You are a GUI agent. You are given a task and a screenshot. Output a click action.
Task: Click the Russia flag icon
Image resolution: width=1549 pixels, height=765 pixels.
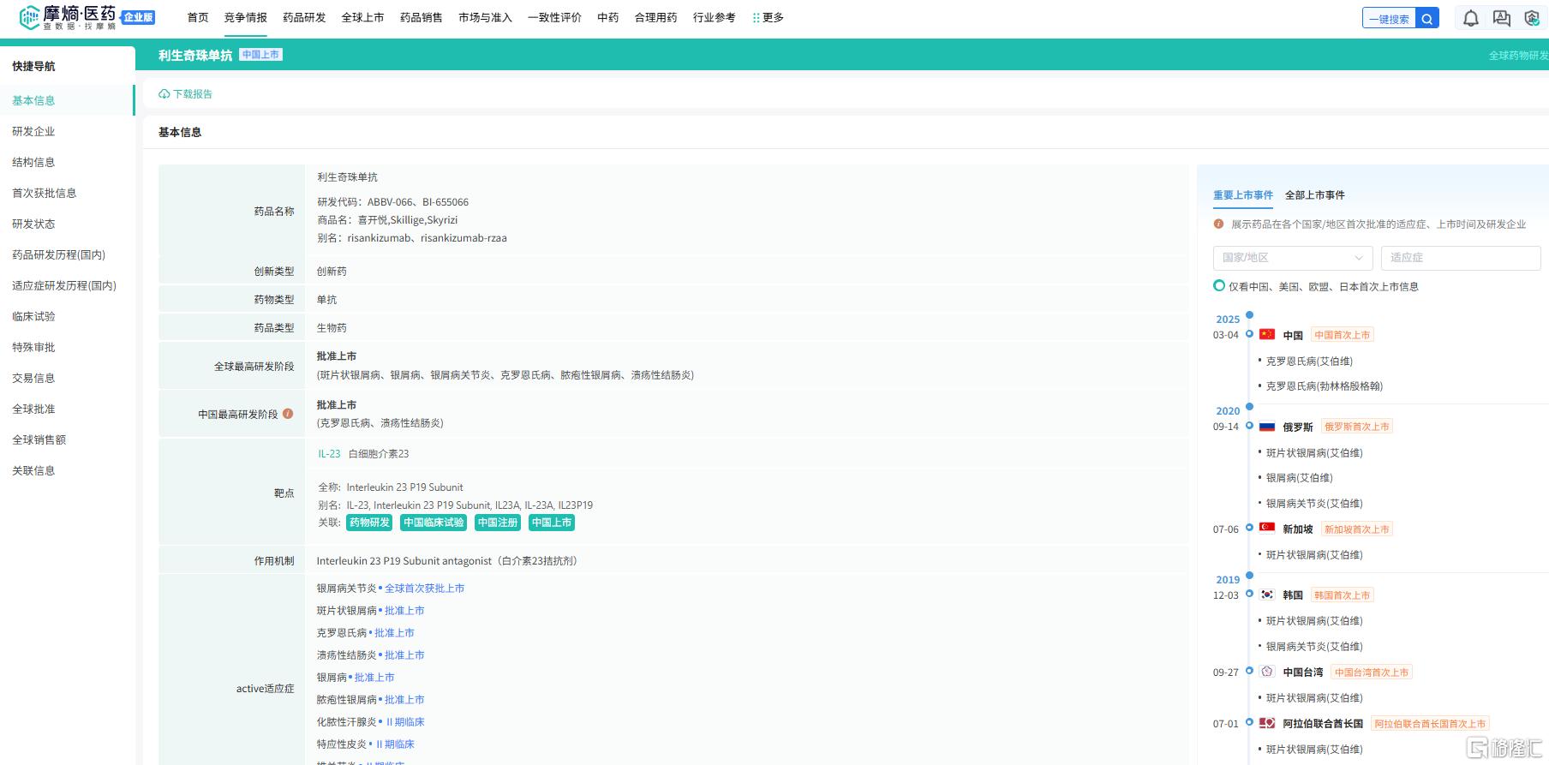click(x=1267, y=426)
